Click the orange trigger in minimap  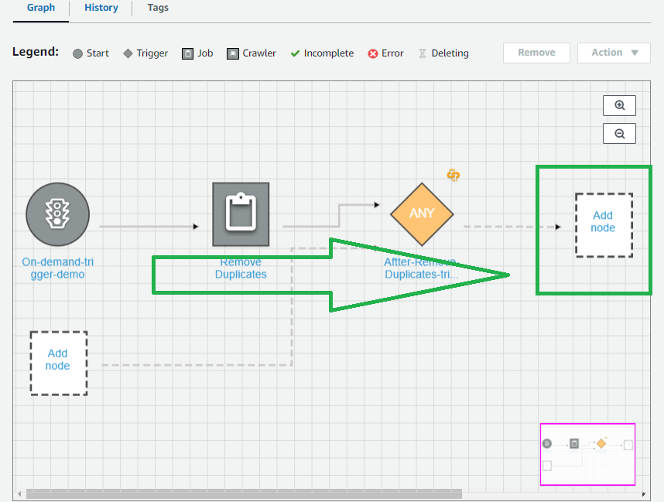pyautogui.click(x=601, y=443)
